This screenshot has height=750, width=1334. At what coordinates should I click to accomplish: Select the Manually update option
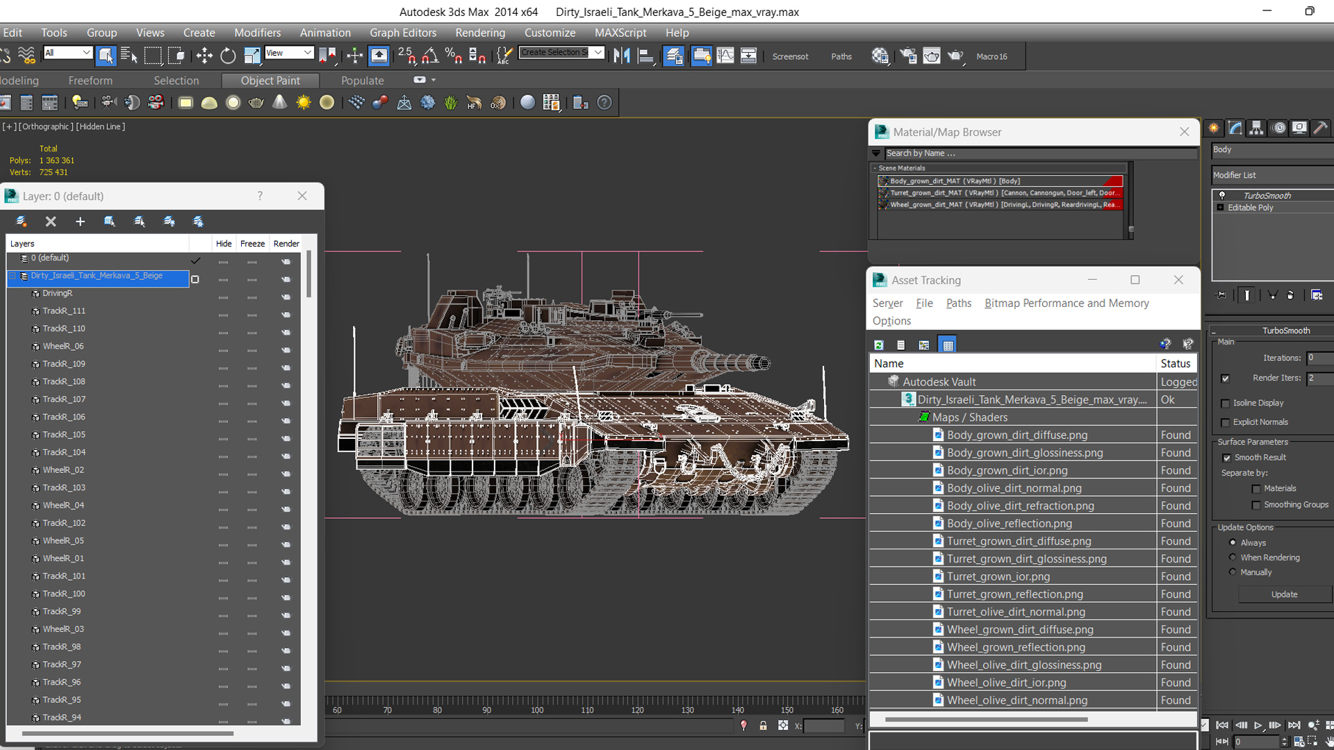point(1233,572)
